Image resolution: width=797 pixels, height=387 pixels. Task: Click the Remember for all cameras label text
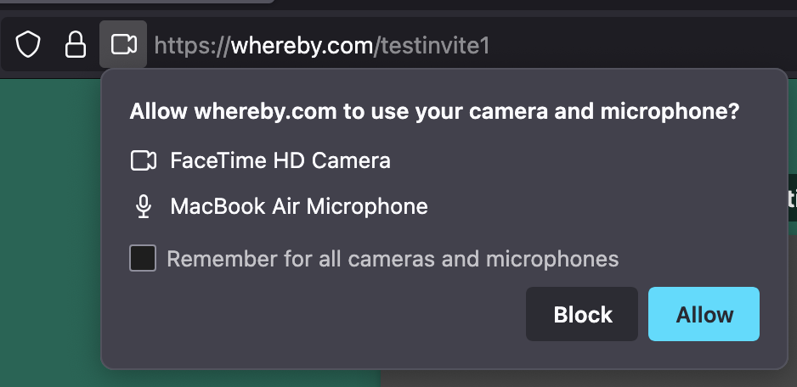[x=393, y=258]
